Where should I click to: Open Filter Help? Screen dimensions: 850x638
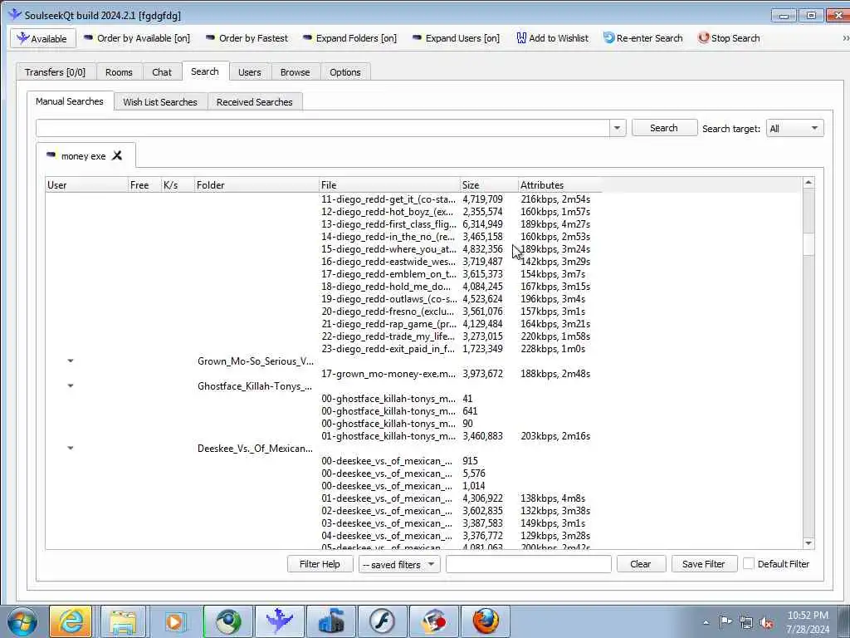point(320,564)
